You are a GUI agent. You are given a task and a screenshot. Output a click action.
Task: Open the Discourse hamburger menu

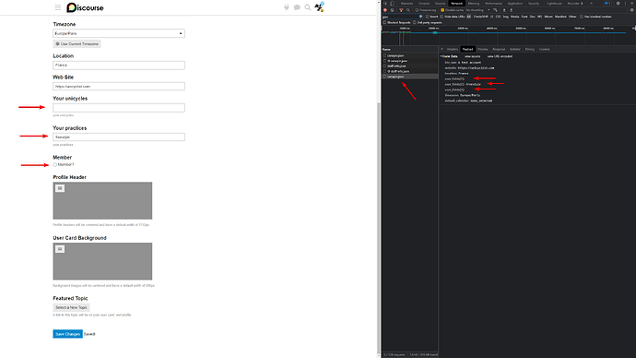(x=58, y=7)
